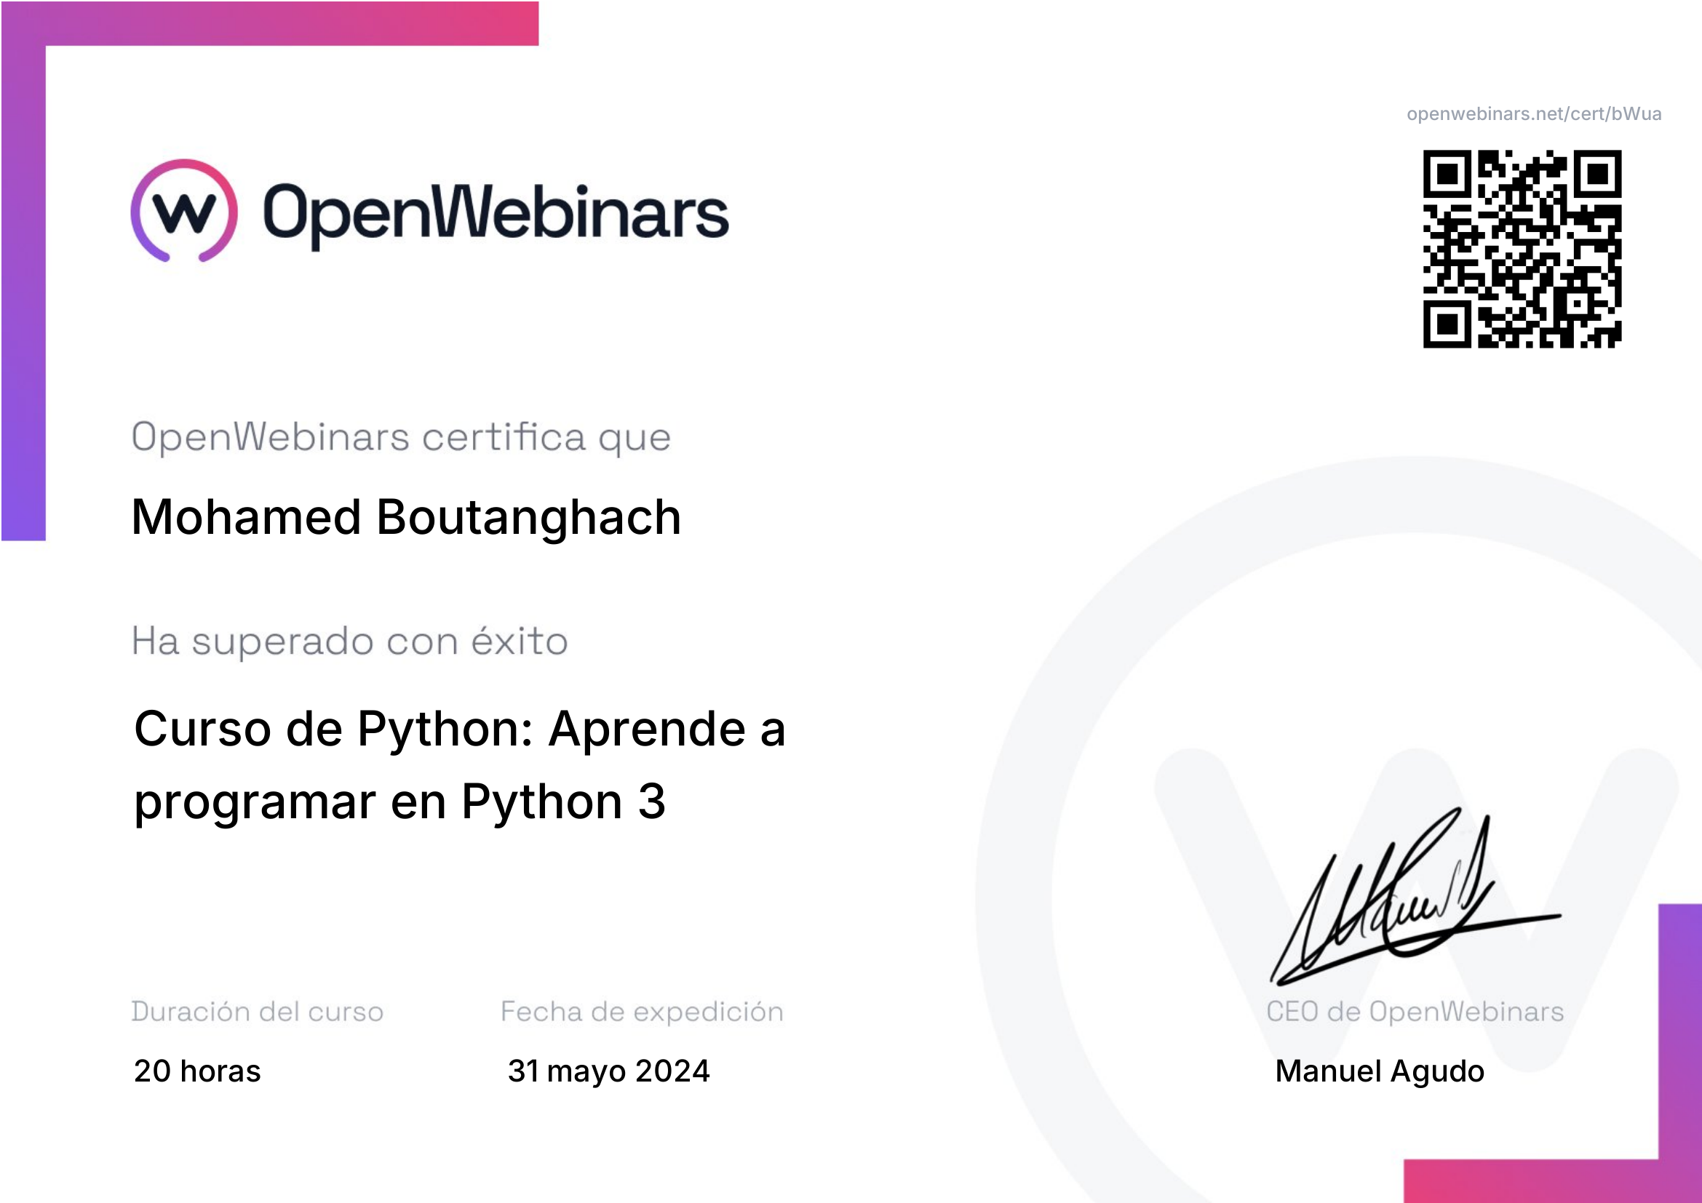Click the name Mohamed Boutanghach
Image resolution: width=1702 pixels, height=1203 pixels.
click(405, 517)
